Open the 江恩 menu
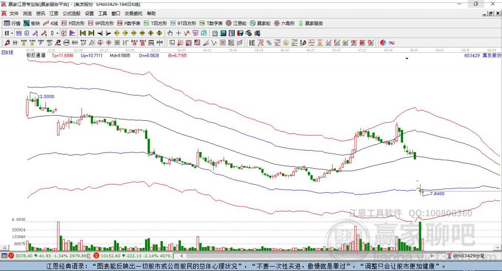This screenshot has width=502, height=271. pos(54,13)
